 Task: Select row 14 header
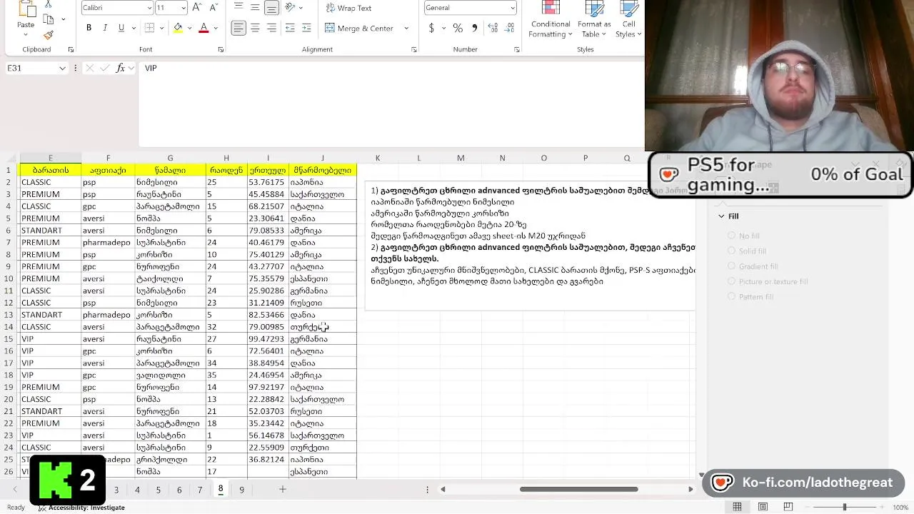click(9, 327)
